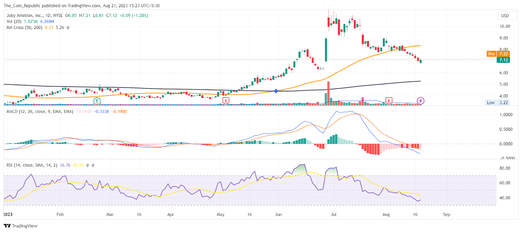This screenshot has width=522, height=232.
Task: Click the Sep label on time axis
Action: tap(447, 214)
